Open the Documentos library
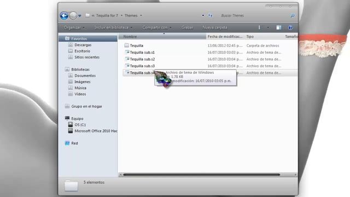The image size is (350, 197). [85, 76]
